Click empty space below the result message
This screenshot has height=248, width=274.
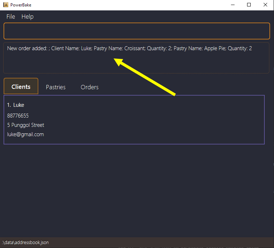136,64
